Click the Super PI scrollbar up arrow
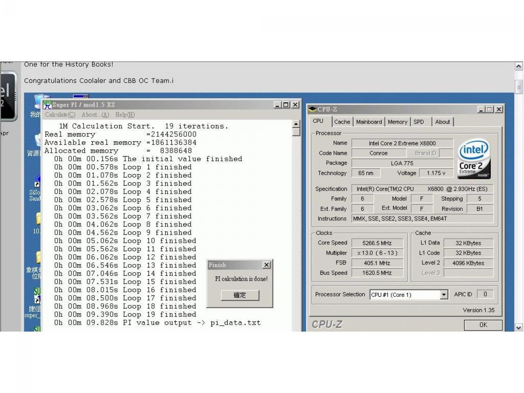This screenshot has width=524, height=393. coord(296,124)
